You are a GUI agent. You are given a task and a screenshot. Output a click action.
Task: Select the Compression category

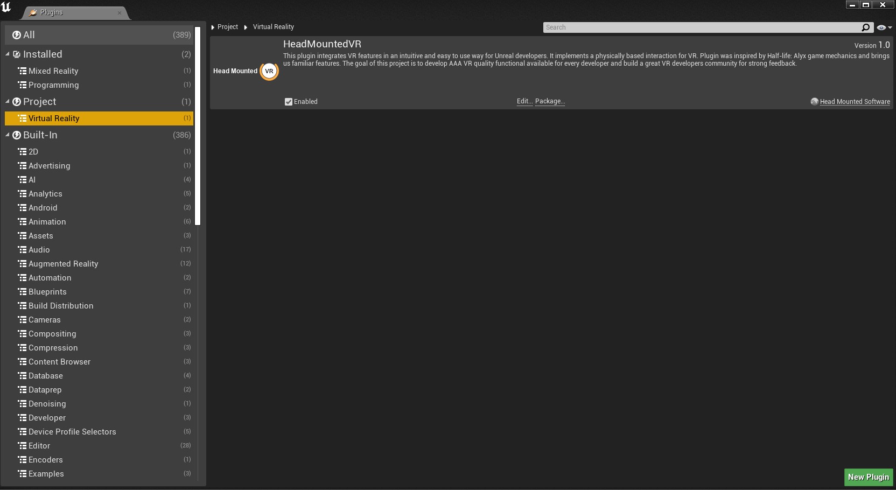pyautogui.click(x=99, y=348)
